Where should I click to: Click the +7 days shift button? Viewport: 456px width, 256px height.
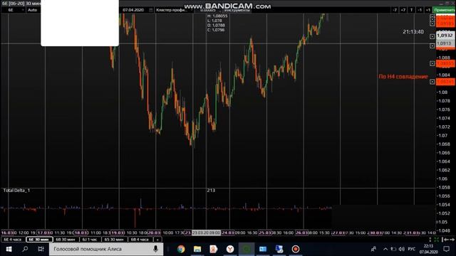403,10
